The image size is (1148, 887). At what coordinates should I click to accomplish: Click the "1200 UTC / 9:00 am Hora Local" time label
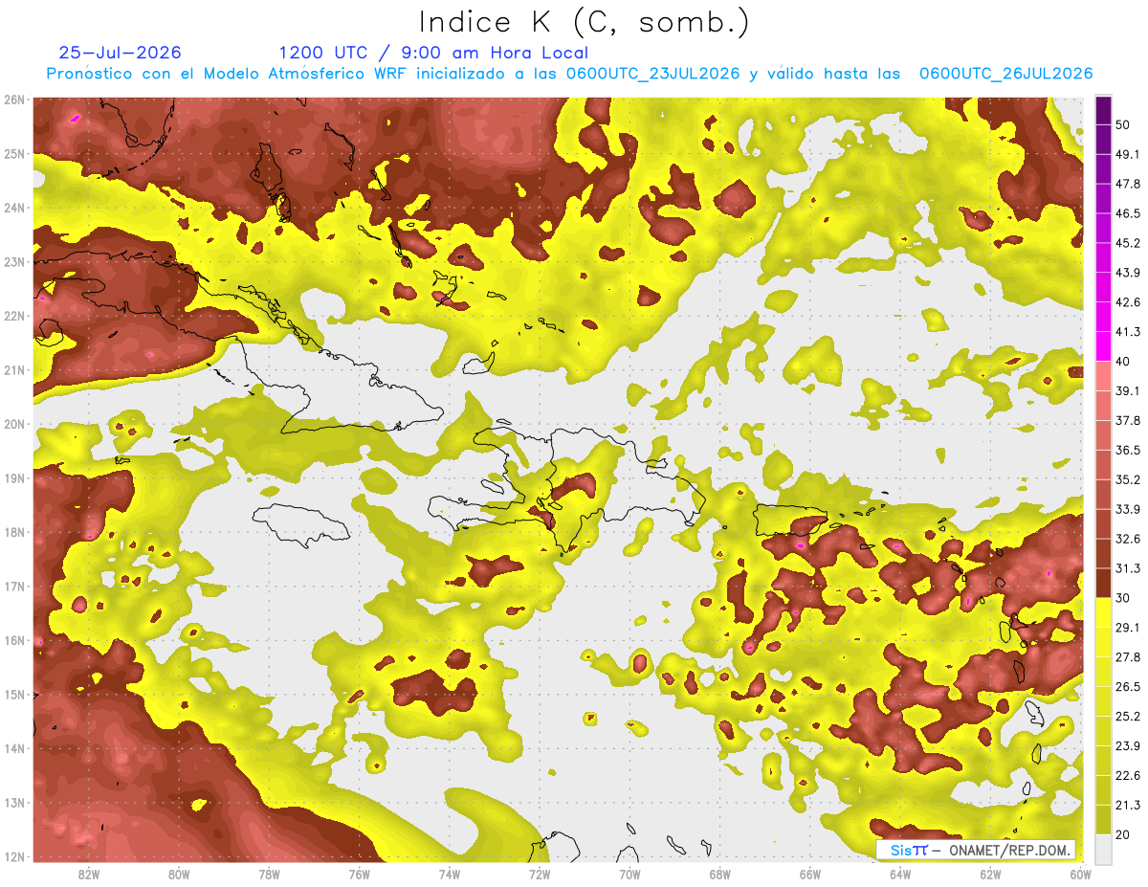(433, 53)
